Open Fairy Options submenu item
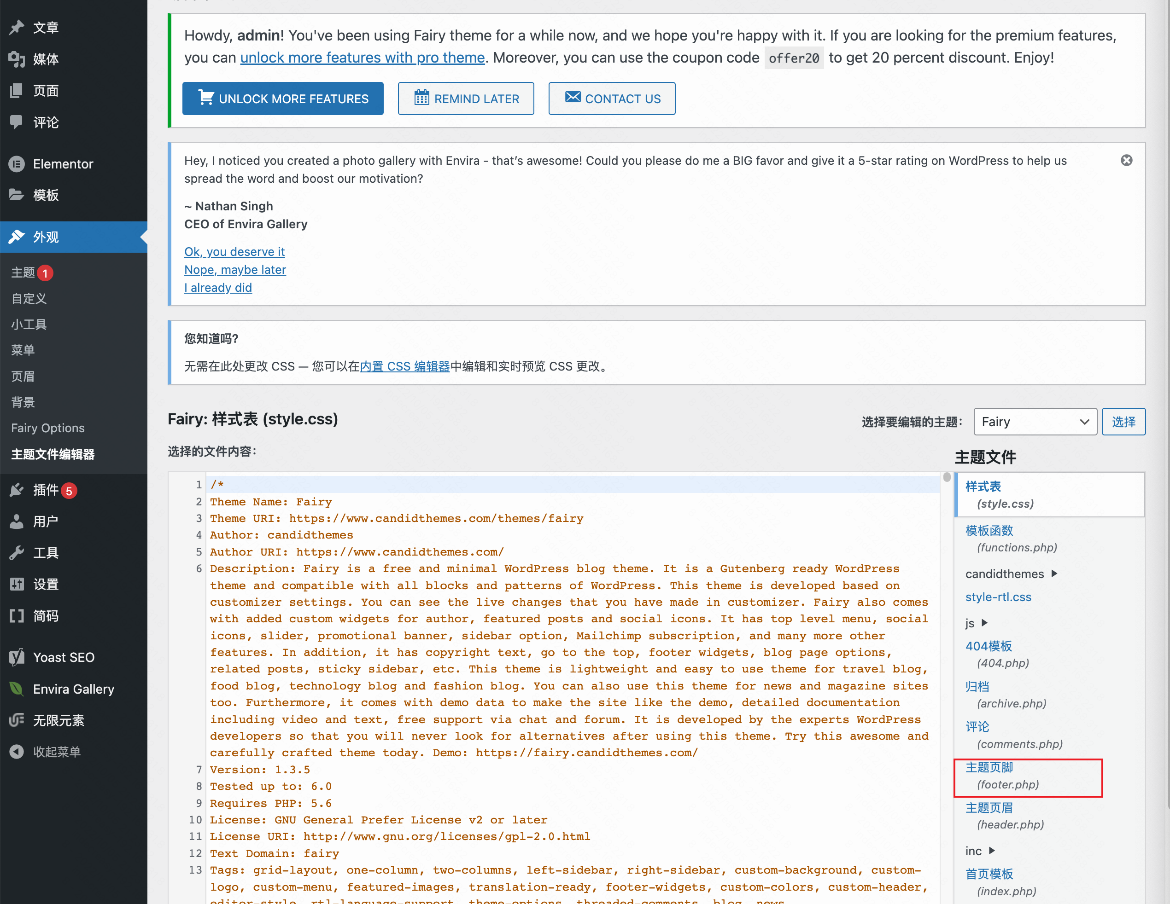This screenshot has height=904, width=1170. (x=48, y=428)
